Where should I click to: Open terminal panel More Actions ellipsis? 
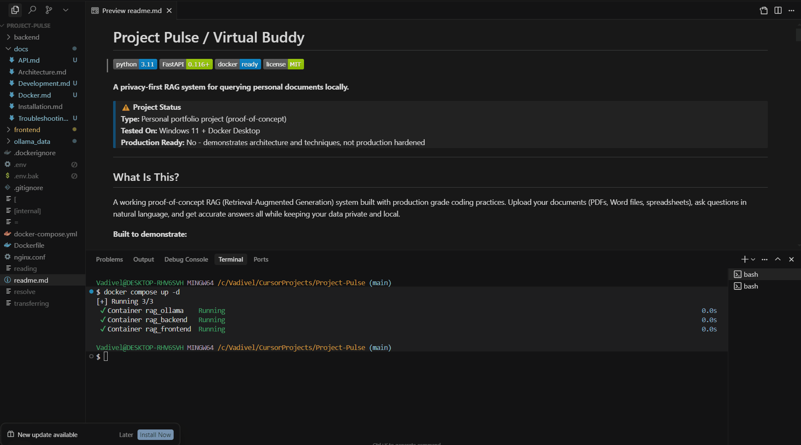pyautogui.click(x=764, y=259)
